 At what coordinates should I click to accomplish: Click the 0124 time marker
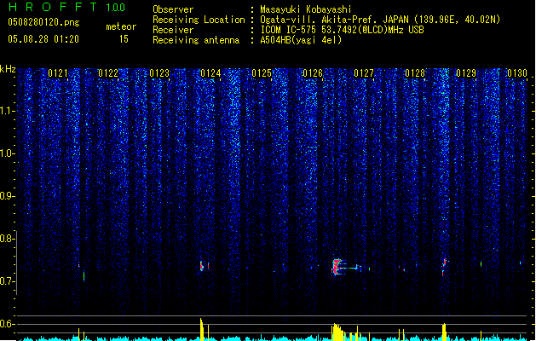(211, 73)
